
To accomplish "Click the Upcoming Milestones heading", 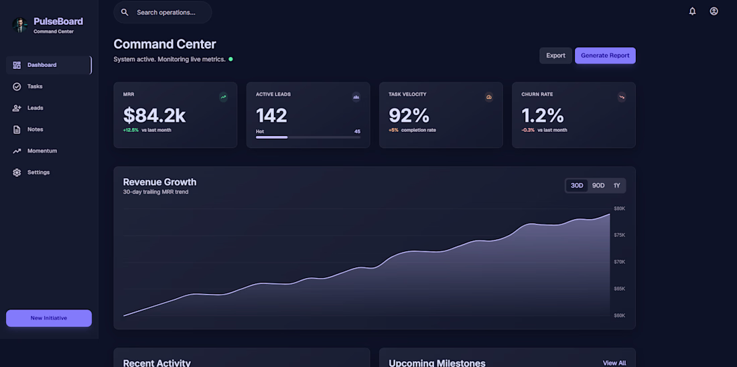I will pyautogui.click(x=437, y=363).
